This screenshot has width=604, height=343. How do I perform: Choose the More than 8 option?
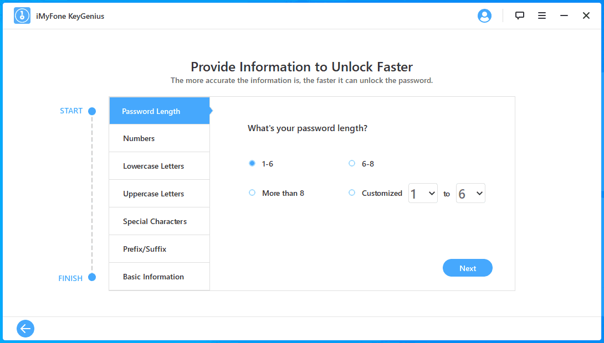252,193
